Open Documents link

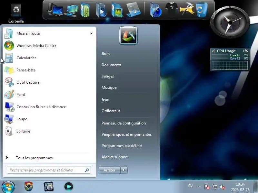coord(111,65)
